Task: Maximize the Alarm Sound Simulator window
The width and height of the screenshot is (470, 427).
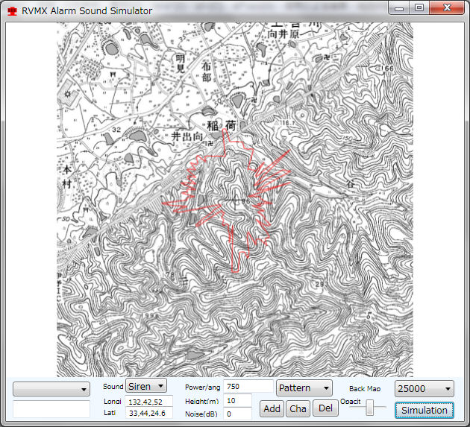Action: (419, 8)
